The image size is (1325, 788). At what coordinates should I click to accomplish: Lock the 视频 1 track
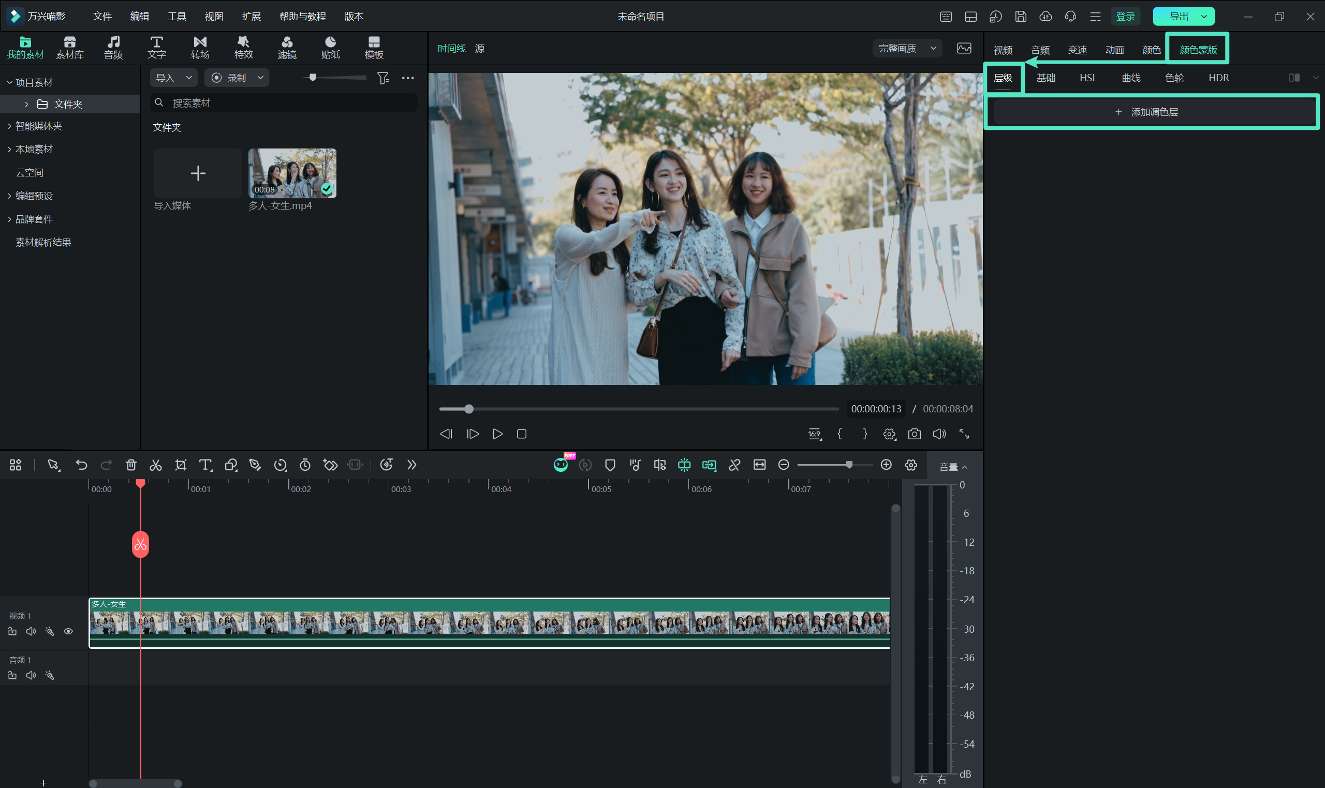click(12, 631)
